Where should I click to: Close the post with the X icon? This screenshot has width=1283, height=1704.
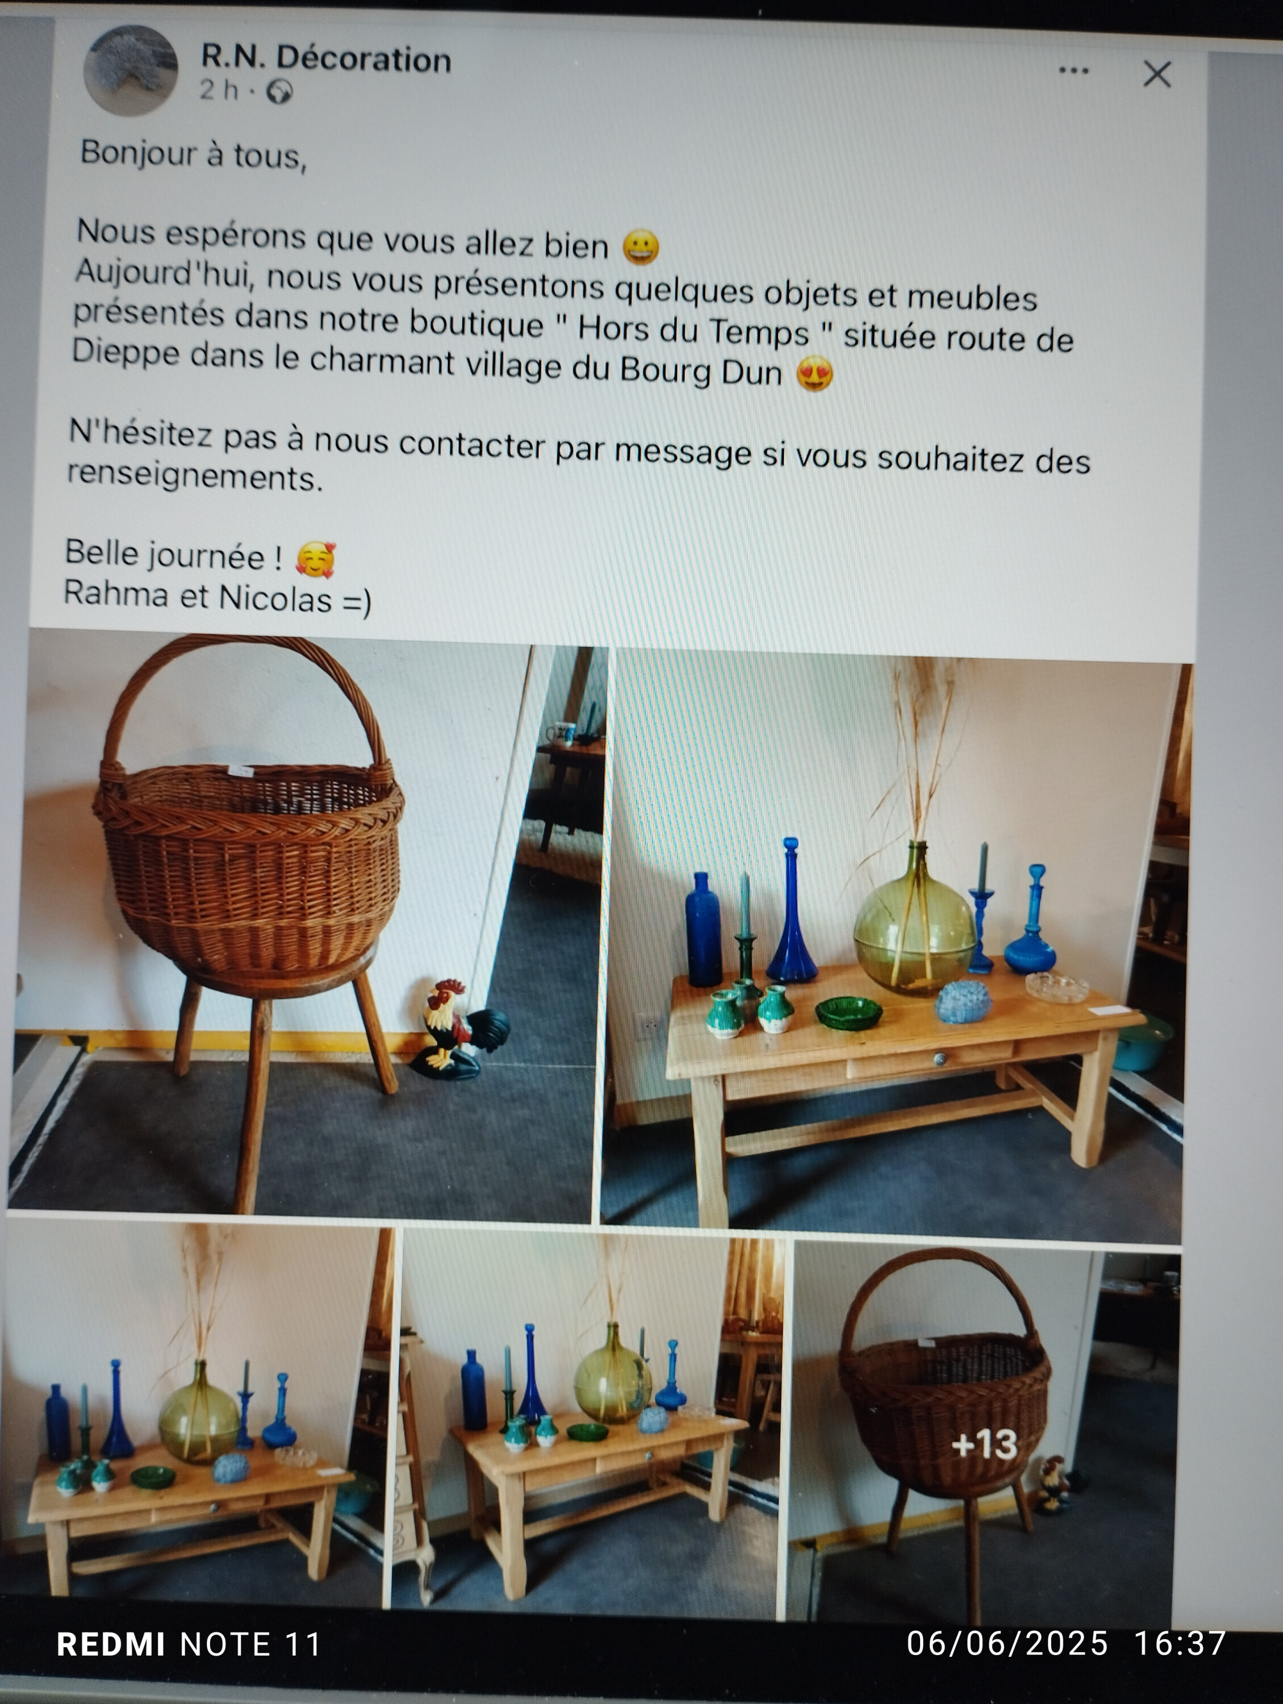coord(1157,75)
